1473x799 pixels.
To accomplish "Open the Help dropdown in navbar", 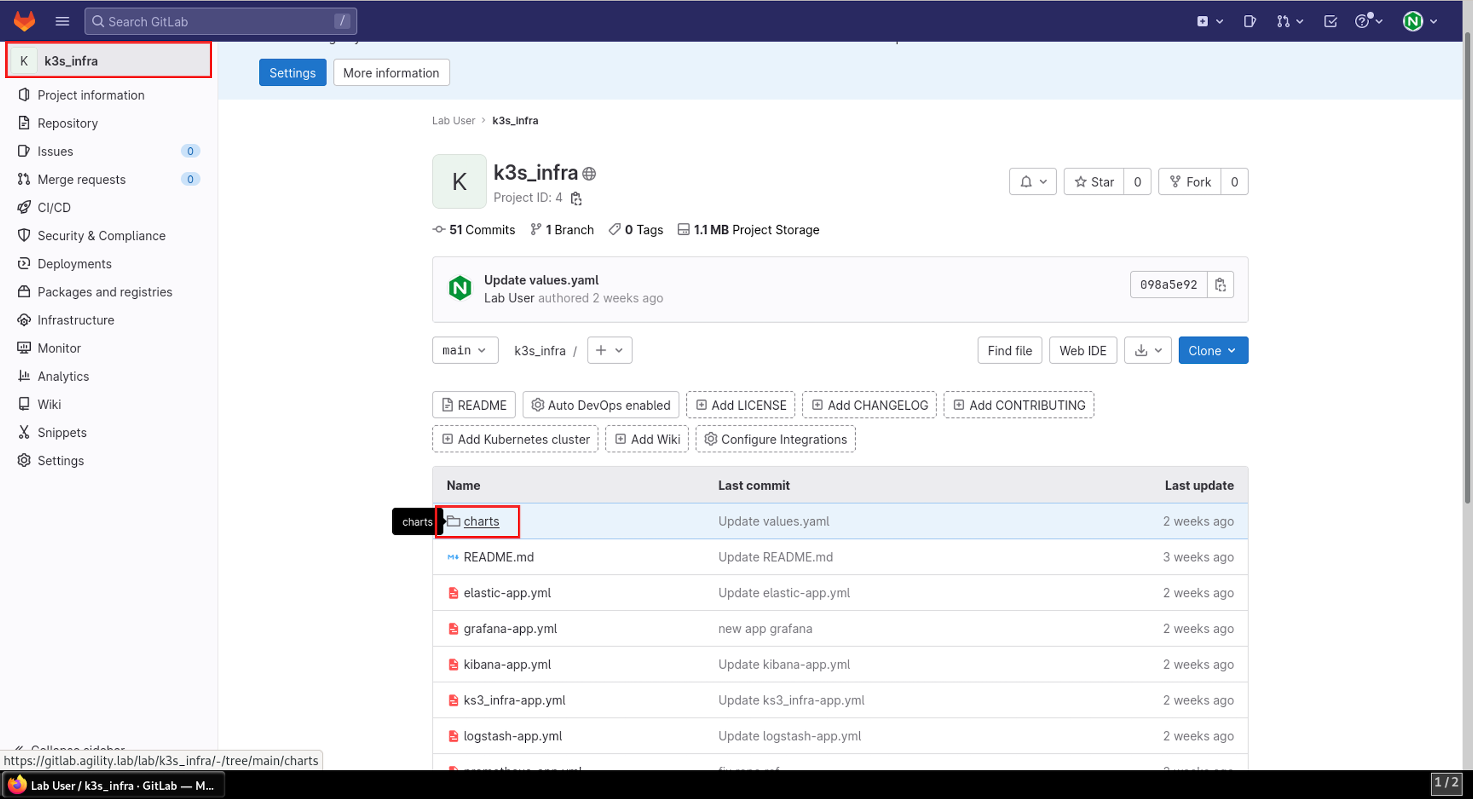I will [x=1368, y=21].
